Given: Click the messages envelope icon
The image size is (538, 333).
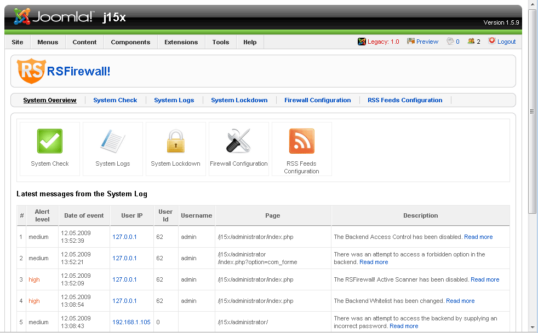Looking at the screenshot, I should coord(450,41).
